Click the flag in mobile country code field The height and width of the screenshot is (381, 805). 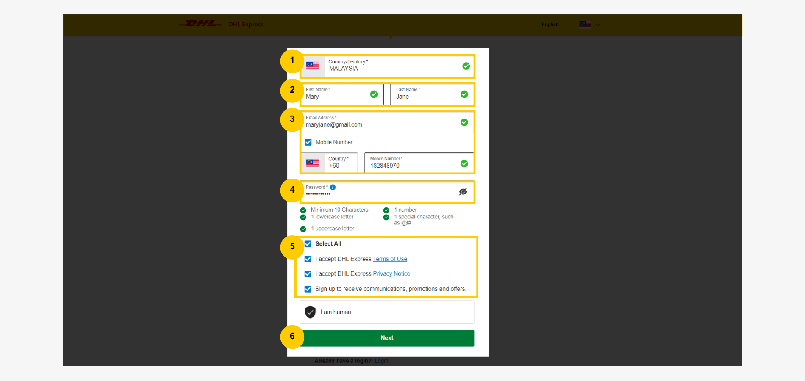pos(313,163)
